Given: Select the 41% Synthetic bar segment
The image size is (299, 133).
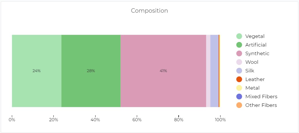Looking at the screenshot, I should [x=163, y=71].
